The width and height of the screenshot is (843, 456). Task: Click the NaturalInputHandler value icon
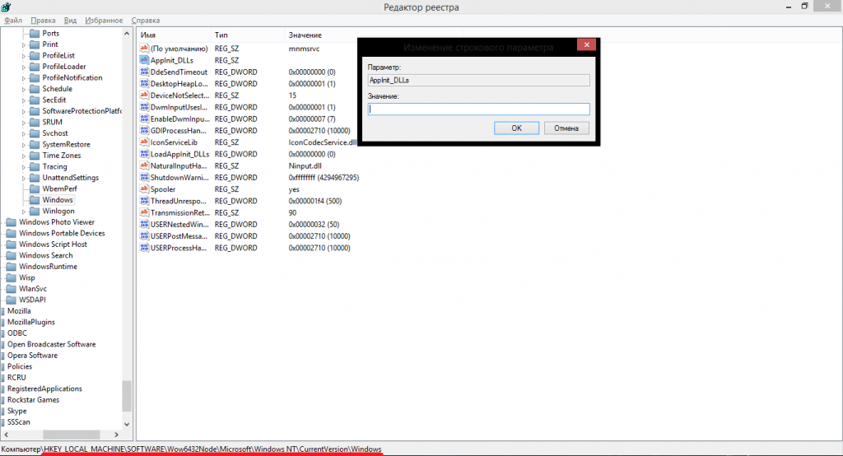144,165
